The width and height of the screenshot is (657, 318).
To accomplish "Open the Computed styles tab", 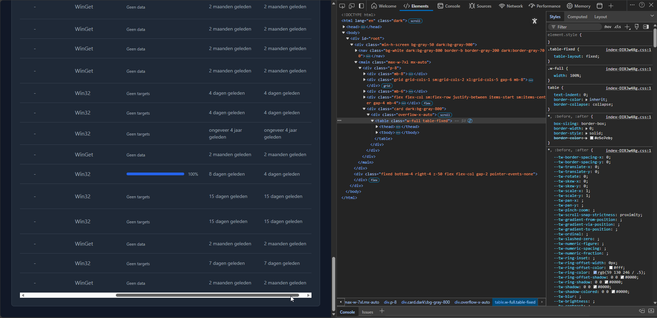I will point(577,17).
